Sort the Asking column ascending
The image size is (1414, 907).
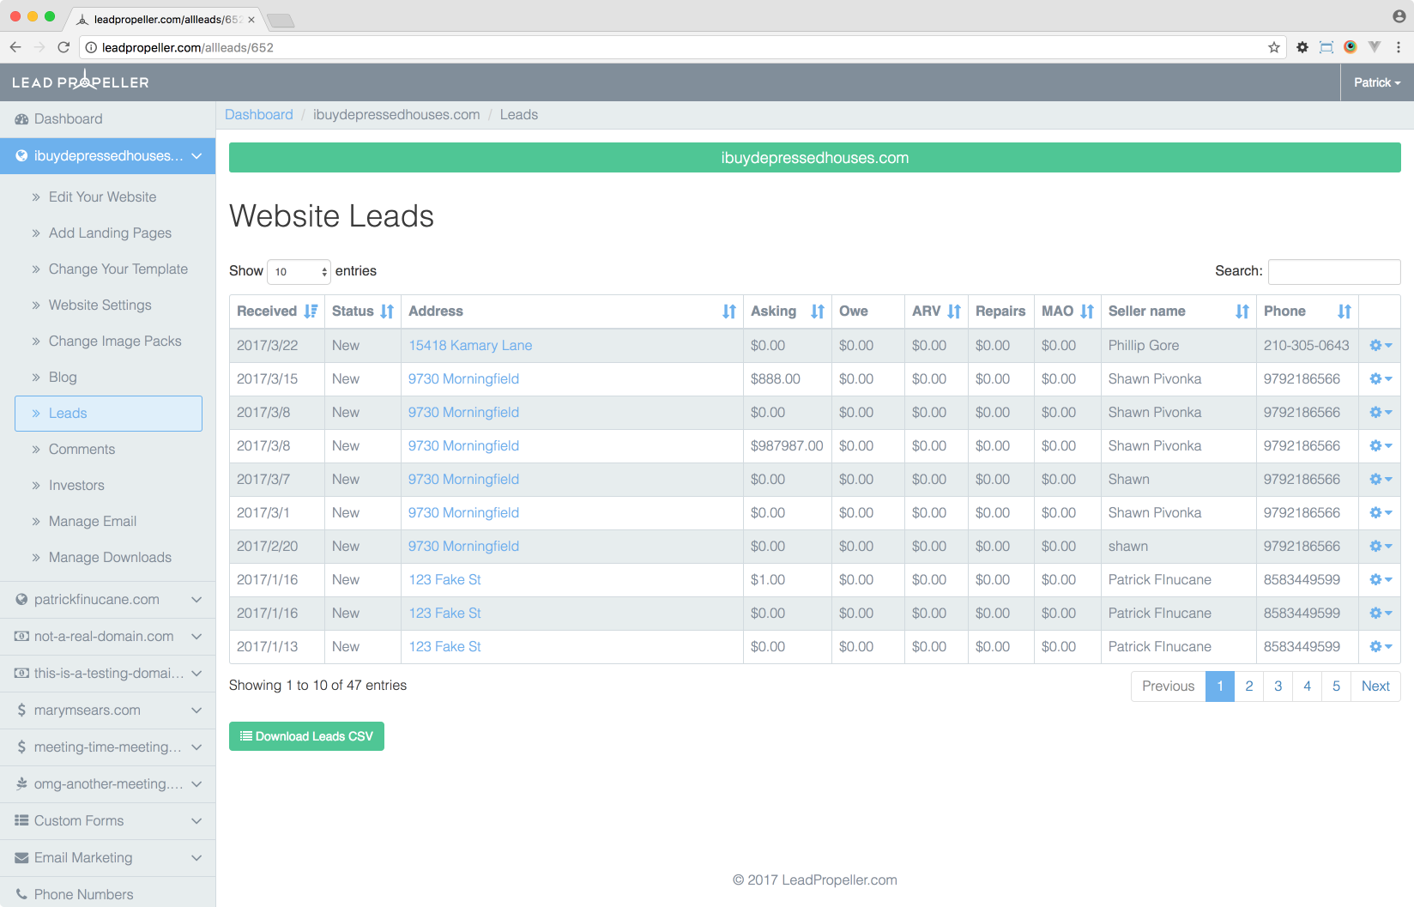pos(815,311)
